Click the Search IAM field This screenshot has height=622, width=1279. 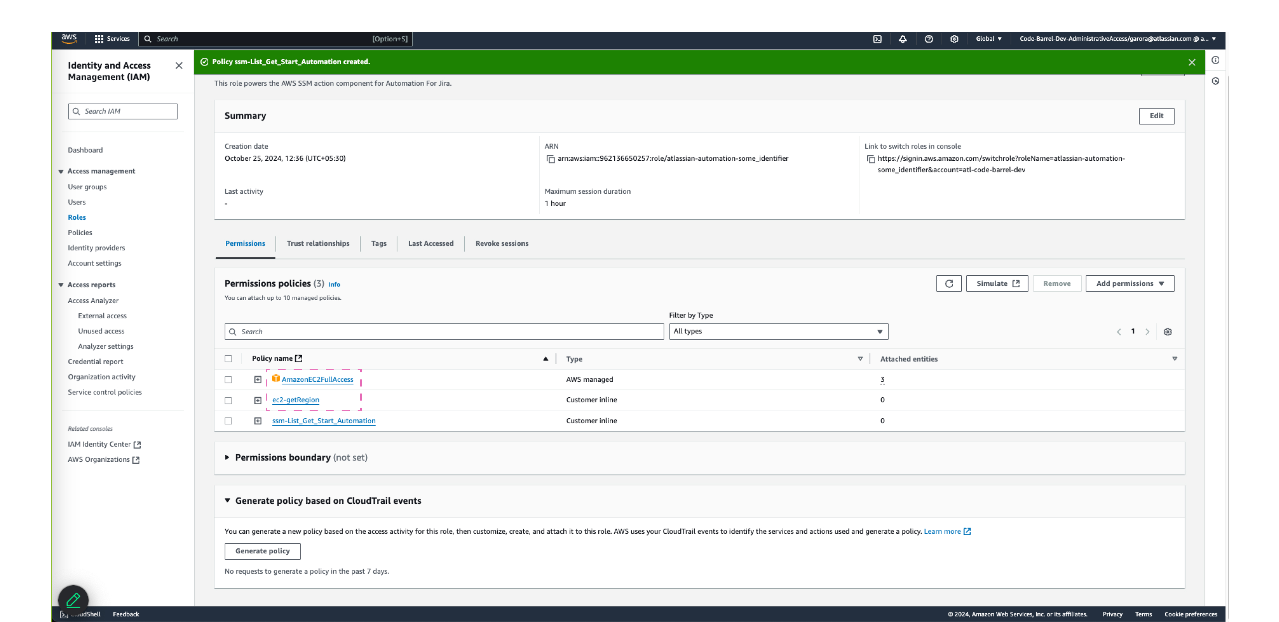(x=122, y=111)
